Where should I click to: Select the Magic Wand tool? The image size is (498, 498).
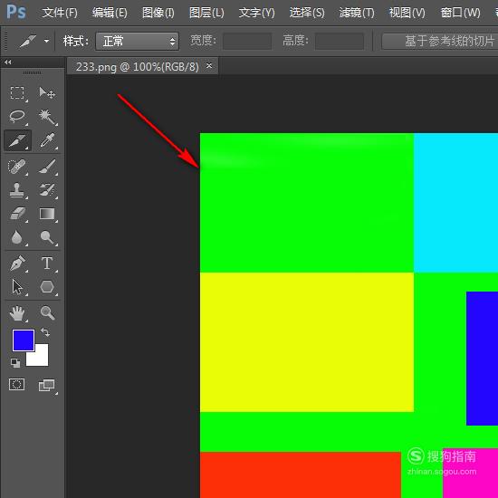tap(47, 117)
